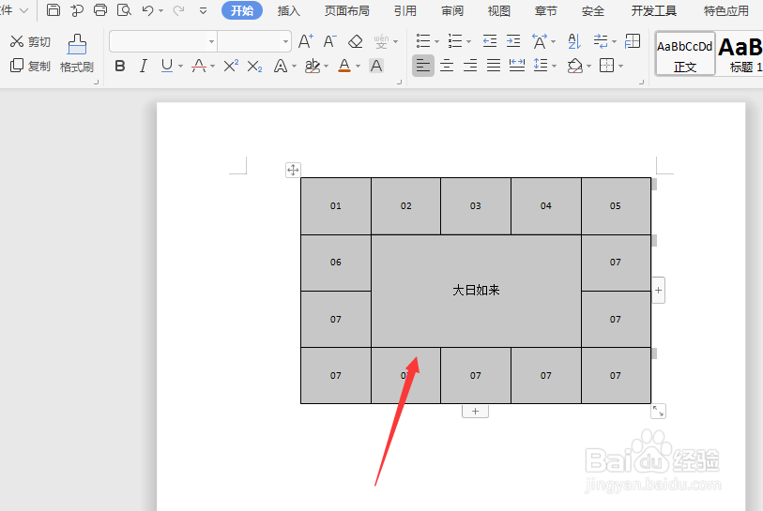The height and width of the screenshot is (511, 763).
Task: Click Increase Indent icon
Action: (x=513, y=41)
